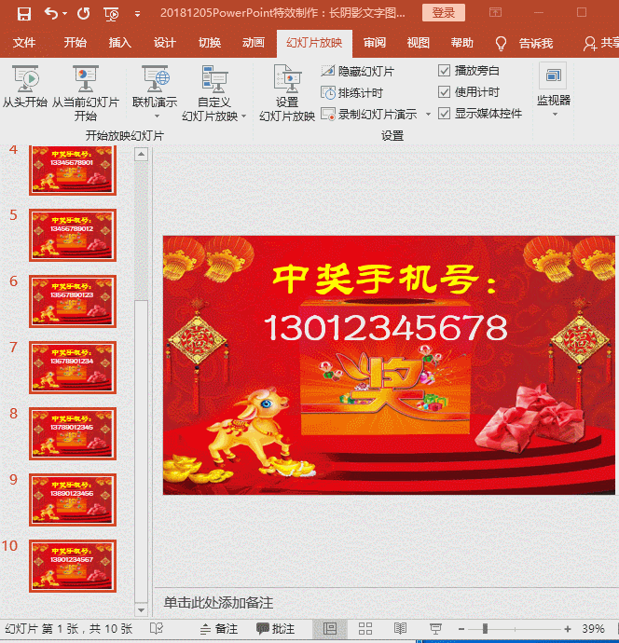Click the Save icon in the title bar

pyautogui.click(x=24, y=14)
